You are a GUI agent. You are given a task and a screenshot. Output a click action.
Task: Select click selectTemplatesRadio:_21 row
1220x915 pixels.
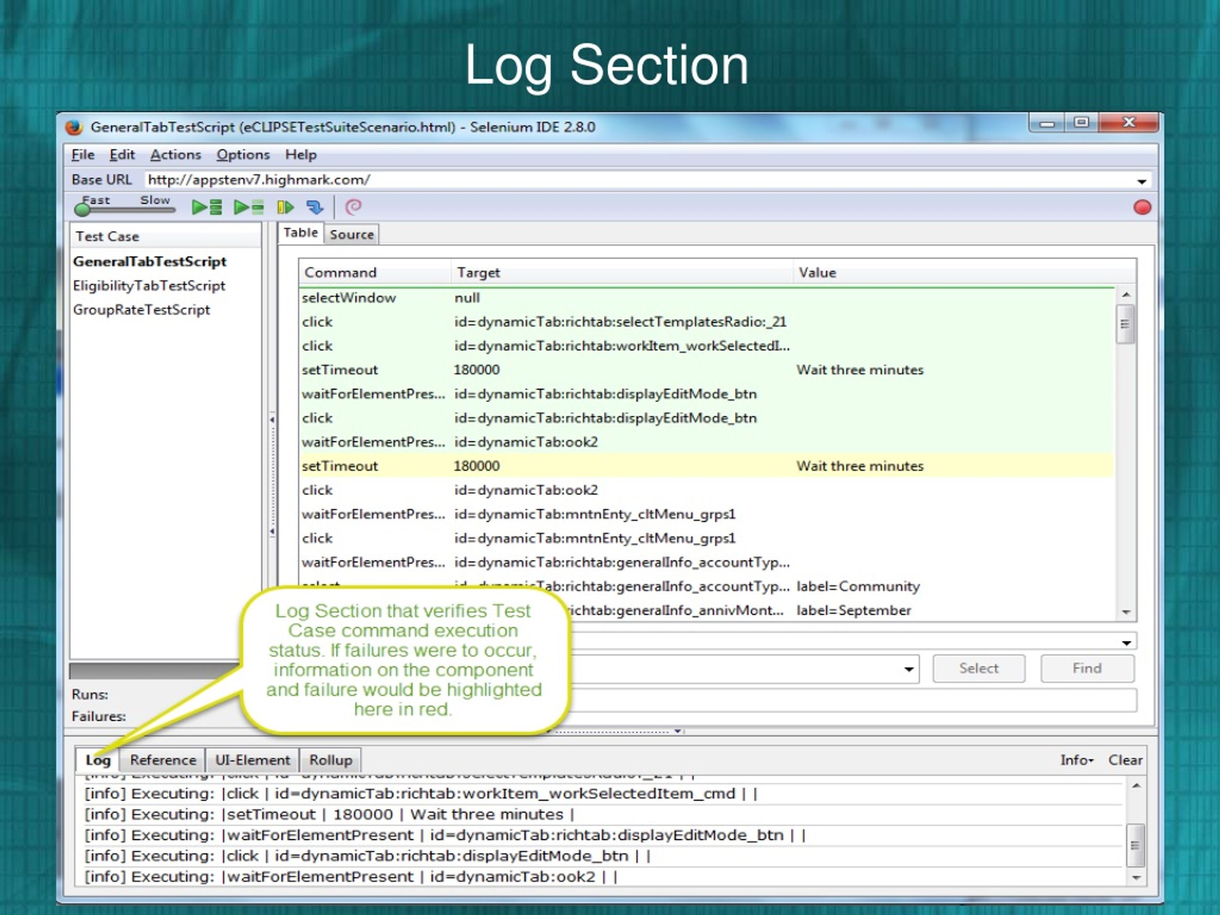[x=707, y=322]
